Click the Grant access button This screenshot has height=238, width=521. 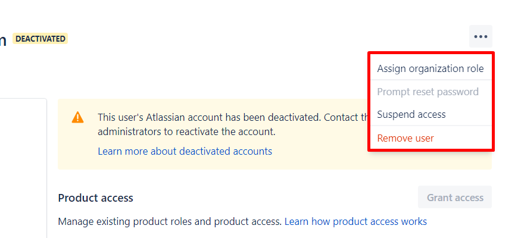[x=454, y=197]
